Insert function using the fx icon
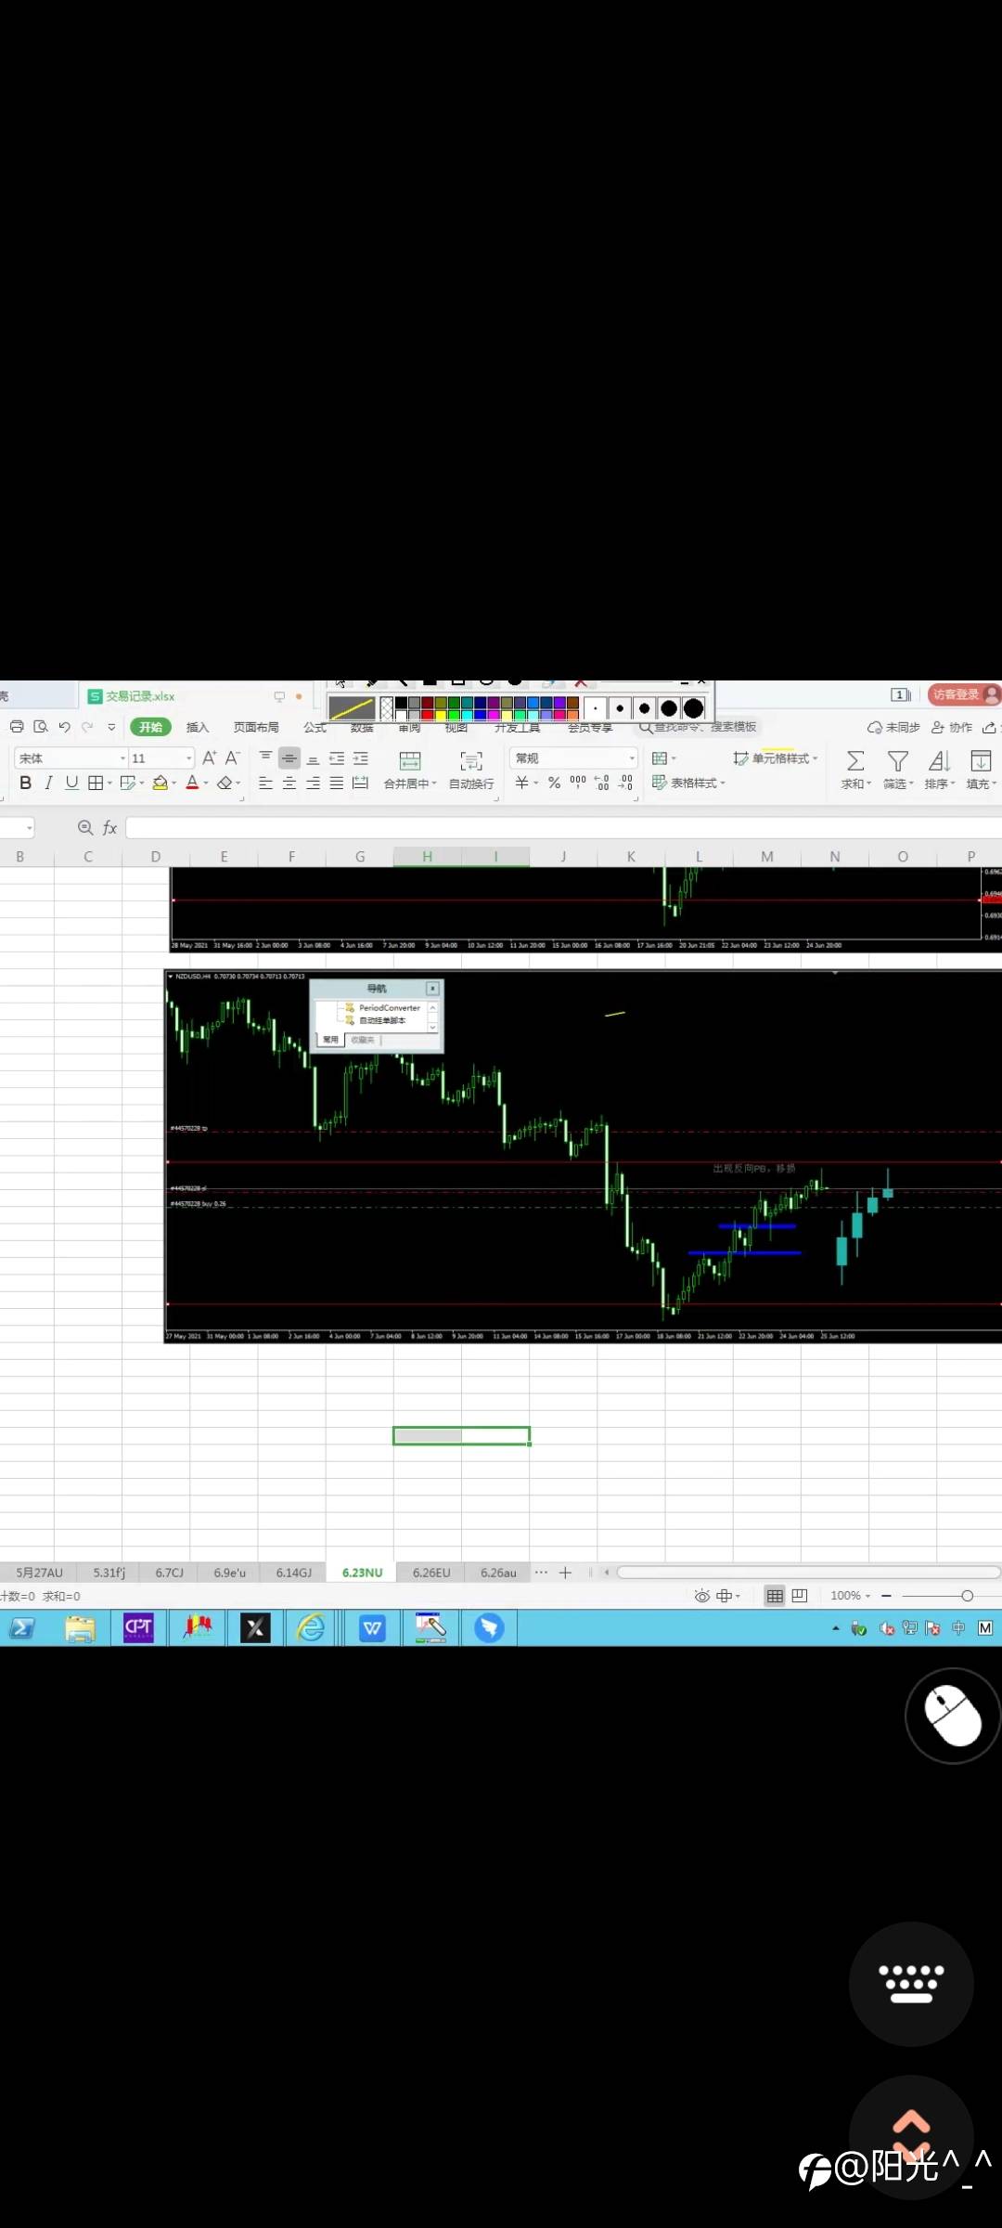 [109, 827]
